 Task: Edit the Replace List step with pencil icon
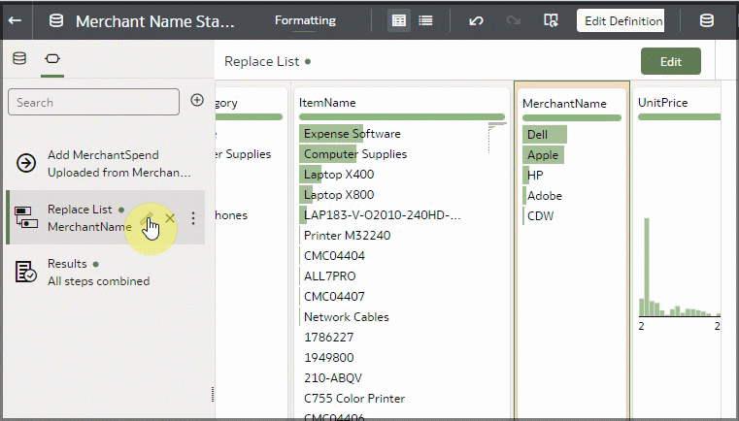(x=149, y=218)
